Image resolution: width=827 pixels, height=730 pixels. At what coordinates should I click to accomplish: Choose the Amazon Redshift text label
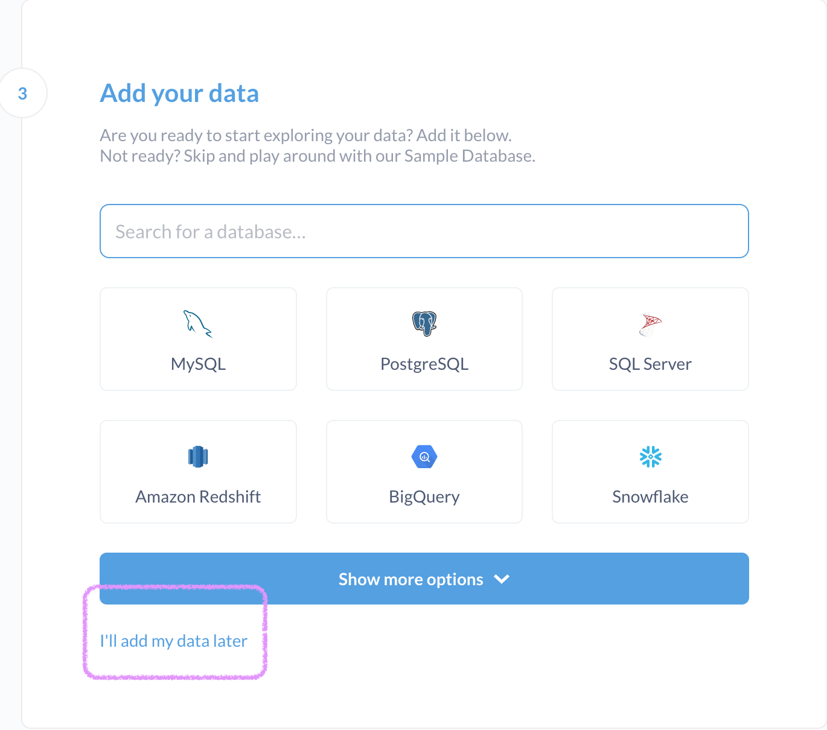click(x=198, y=497)
